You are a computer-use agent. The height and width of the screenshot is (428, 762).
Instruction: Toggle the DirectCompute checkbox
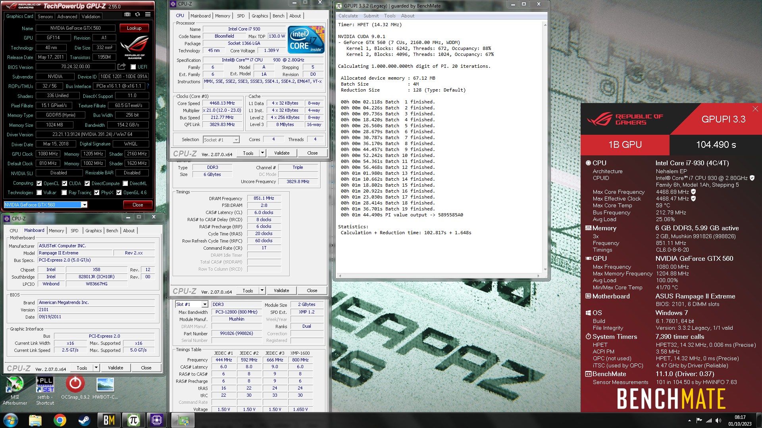87,183
